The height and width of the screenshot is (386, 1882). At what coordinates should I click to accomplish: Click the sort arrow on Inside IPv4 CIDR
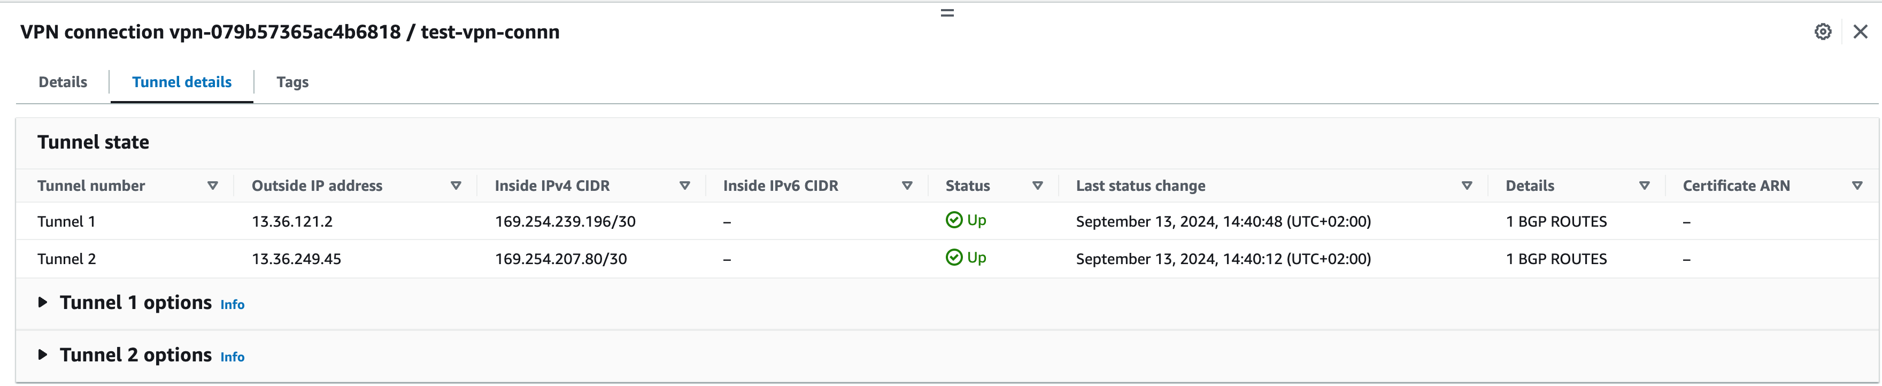point(684,186)
